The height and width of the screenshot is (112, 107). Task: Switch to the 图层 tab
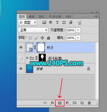(22, 17)
